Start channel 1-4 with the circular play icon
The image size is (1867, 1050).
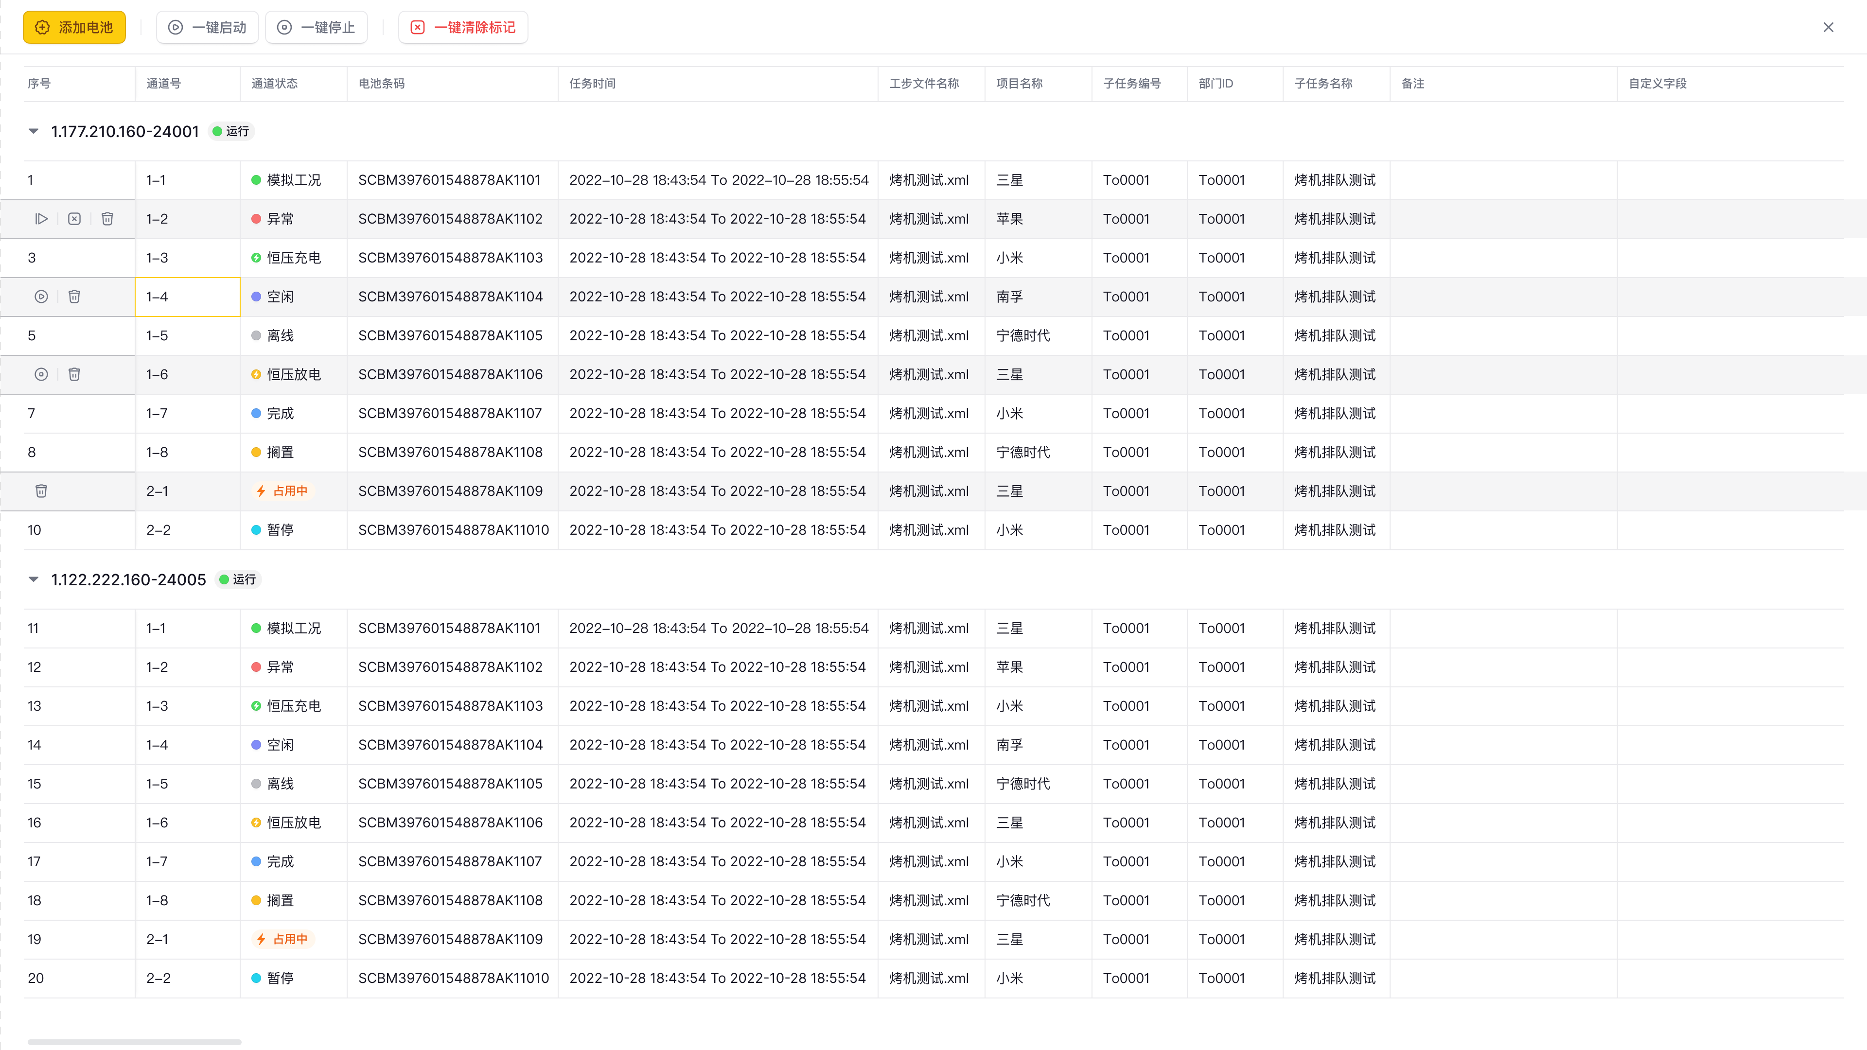click(41, 297)
